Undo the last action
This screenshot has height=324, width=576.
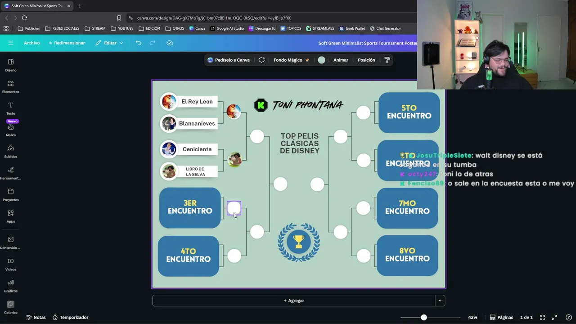click(x=138, y=43)
